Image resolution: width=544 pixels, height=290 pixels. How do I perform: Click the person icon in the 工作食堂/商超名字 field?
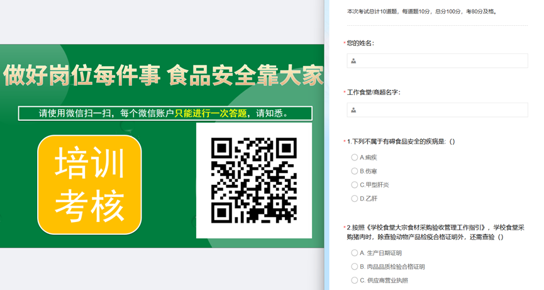(353, 110)
